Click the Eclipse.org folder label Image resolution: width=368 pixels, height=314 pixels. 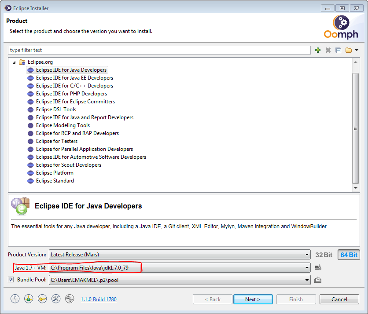[40, 62]
